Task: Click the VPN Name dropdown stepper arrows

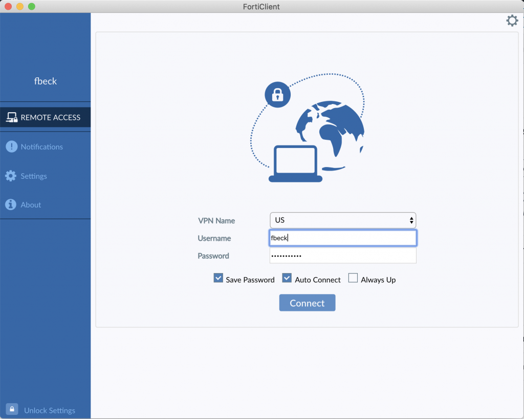Action: [411, 220]
